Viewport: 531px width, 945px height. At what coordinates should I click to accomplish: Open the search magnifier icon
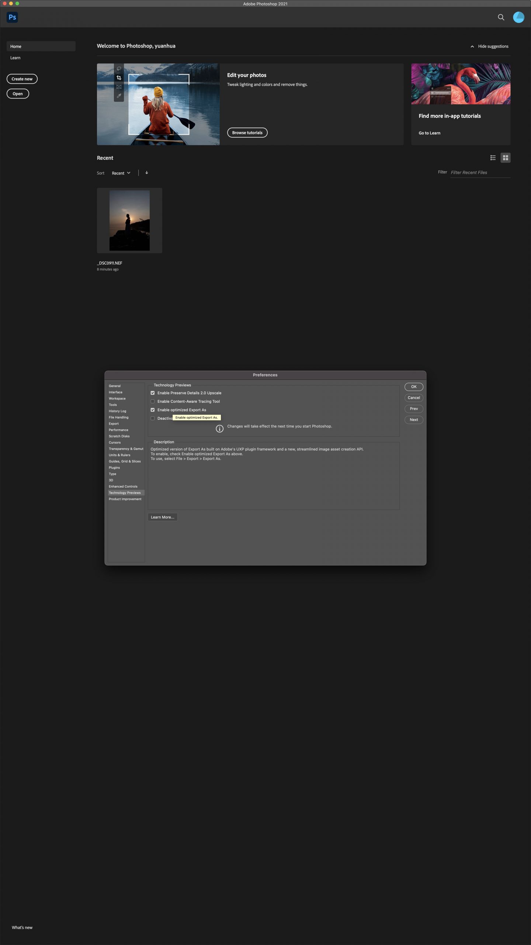click(x=501, y=17)
